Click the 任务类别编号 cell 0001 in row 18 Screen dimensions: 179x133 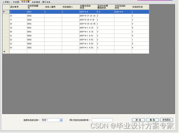(36, 24)
